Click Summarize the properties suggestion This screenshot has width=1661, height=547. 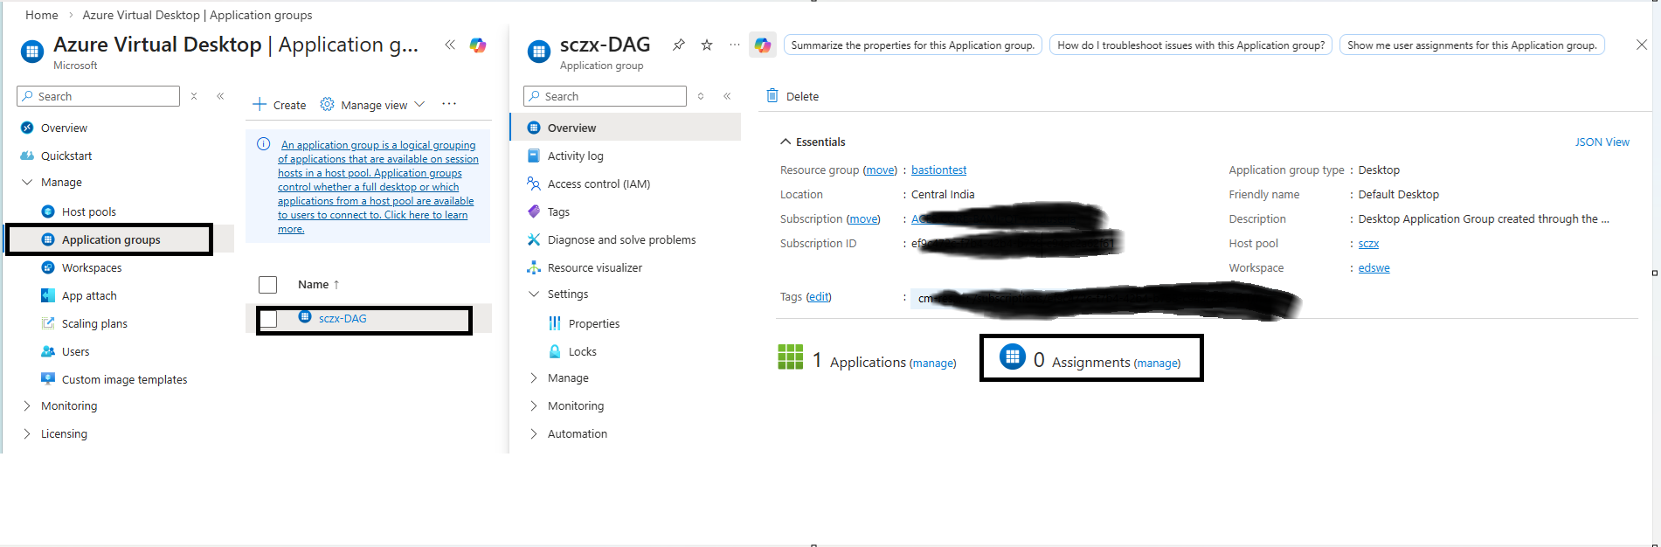click(913, 45)
